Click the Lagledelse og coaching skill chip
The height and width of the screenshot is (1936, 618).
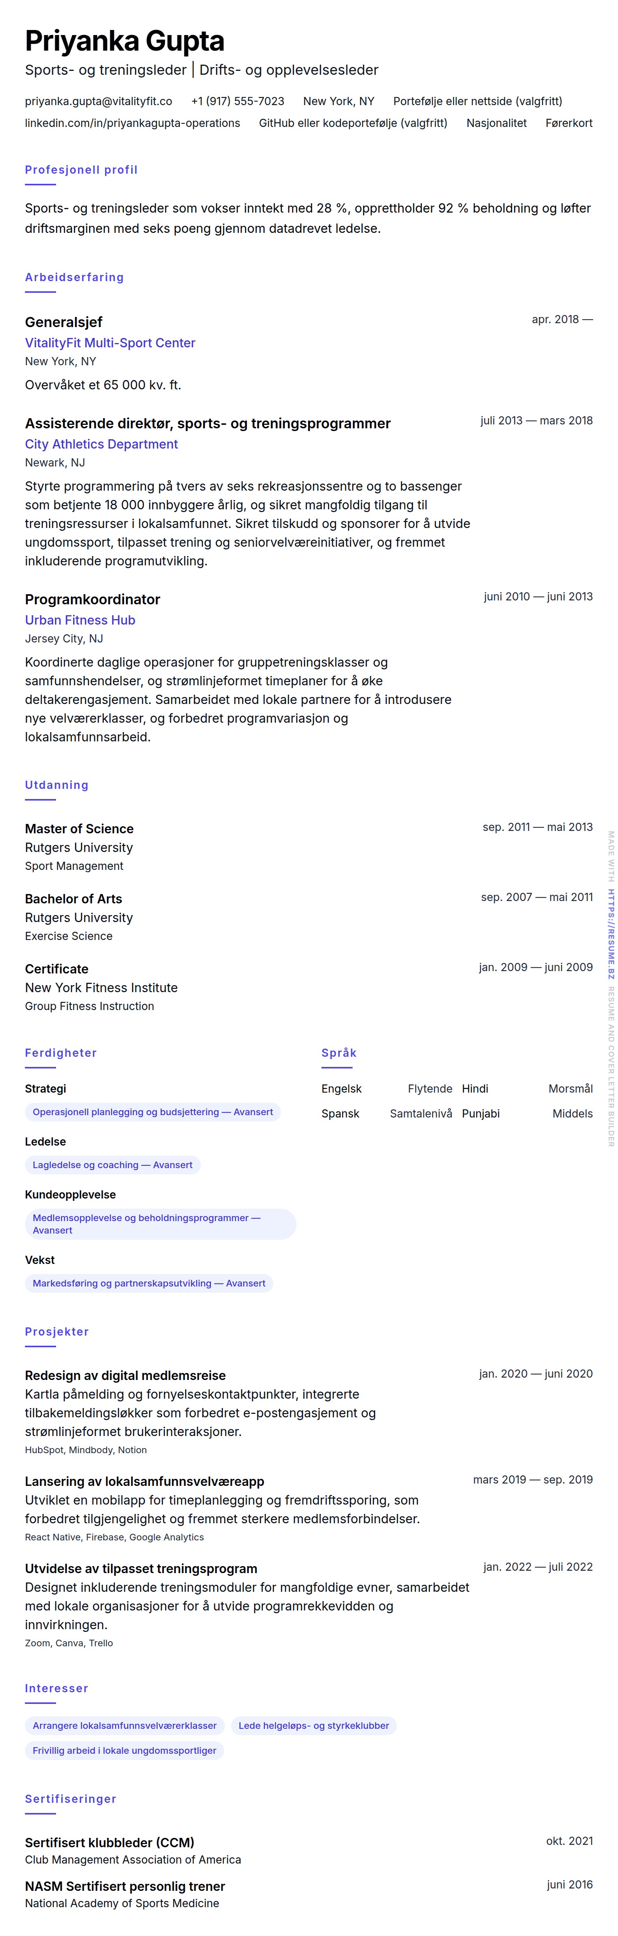click(112, 1165)
